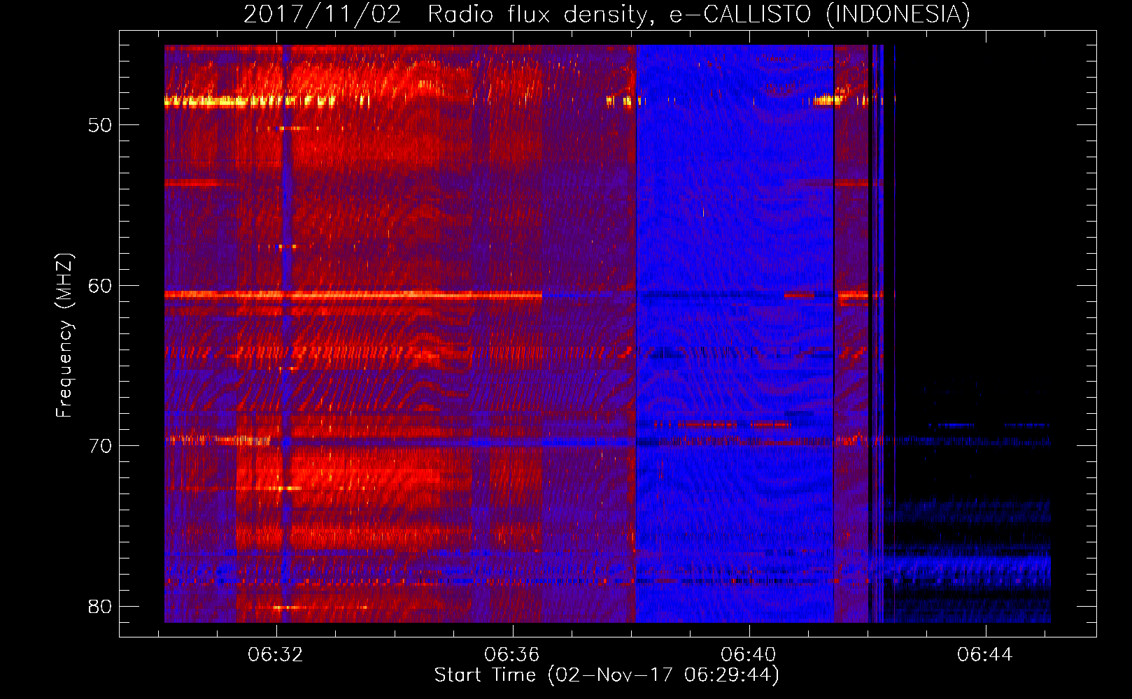1132x699 pixels.
Task: Click the 'Frequency (MHZ)' y-axis title
Action: pos(64,336)
